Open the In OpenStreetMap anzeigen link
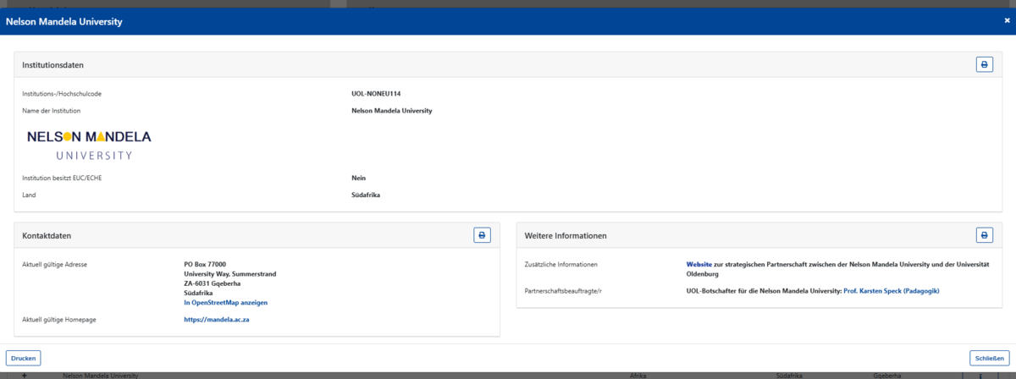Screen dimensions: 1016x379 (226, 302)
